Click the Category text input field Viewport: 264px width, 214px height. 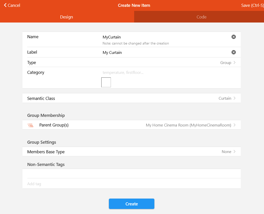pyautogui.click(x=164, y=73)
